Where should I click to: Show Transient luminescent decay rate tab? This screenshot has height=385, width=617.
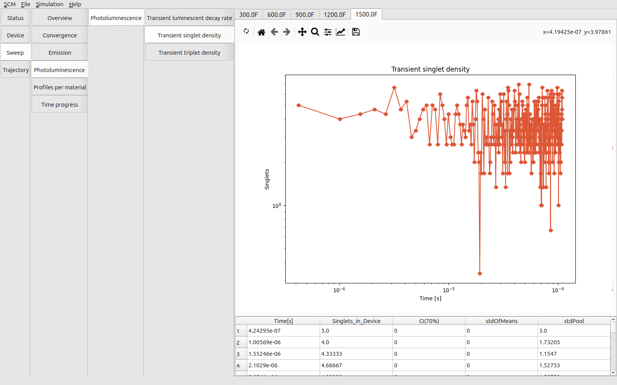pos(189,18)
